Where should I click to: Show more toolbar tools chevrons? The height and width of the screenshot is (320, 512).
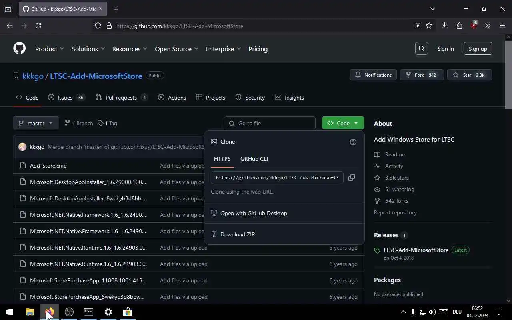click(488, 26)
